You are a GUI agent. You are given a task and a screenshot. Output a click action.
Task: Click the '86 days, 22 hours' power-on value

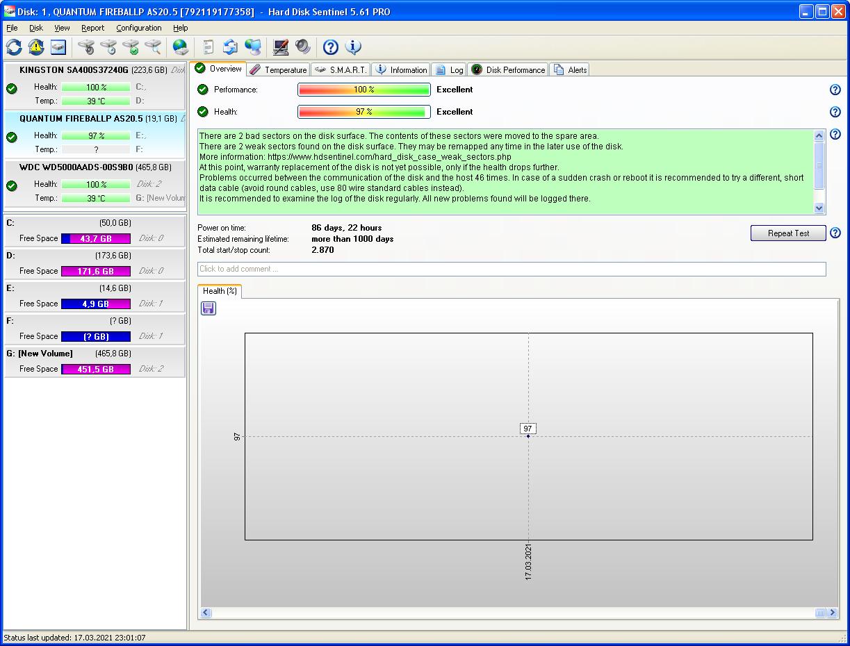(346, 228)
